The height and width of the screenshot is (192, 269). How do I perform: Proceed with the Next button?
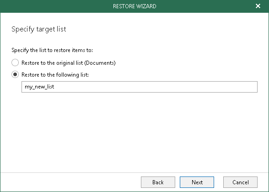(197, 182)
